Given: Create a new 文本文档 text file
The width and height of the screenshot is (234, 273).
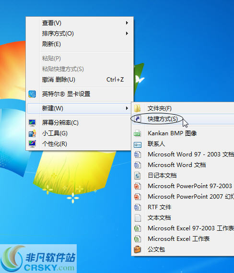Looking at the screenshot, I should click(183, 218).
